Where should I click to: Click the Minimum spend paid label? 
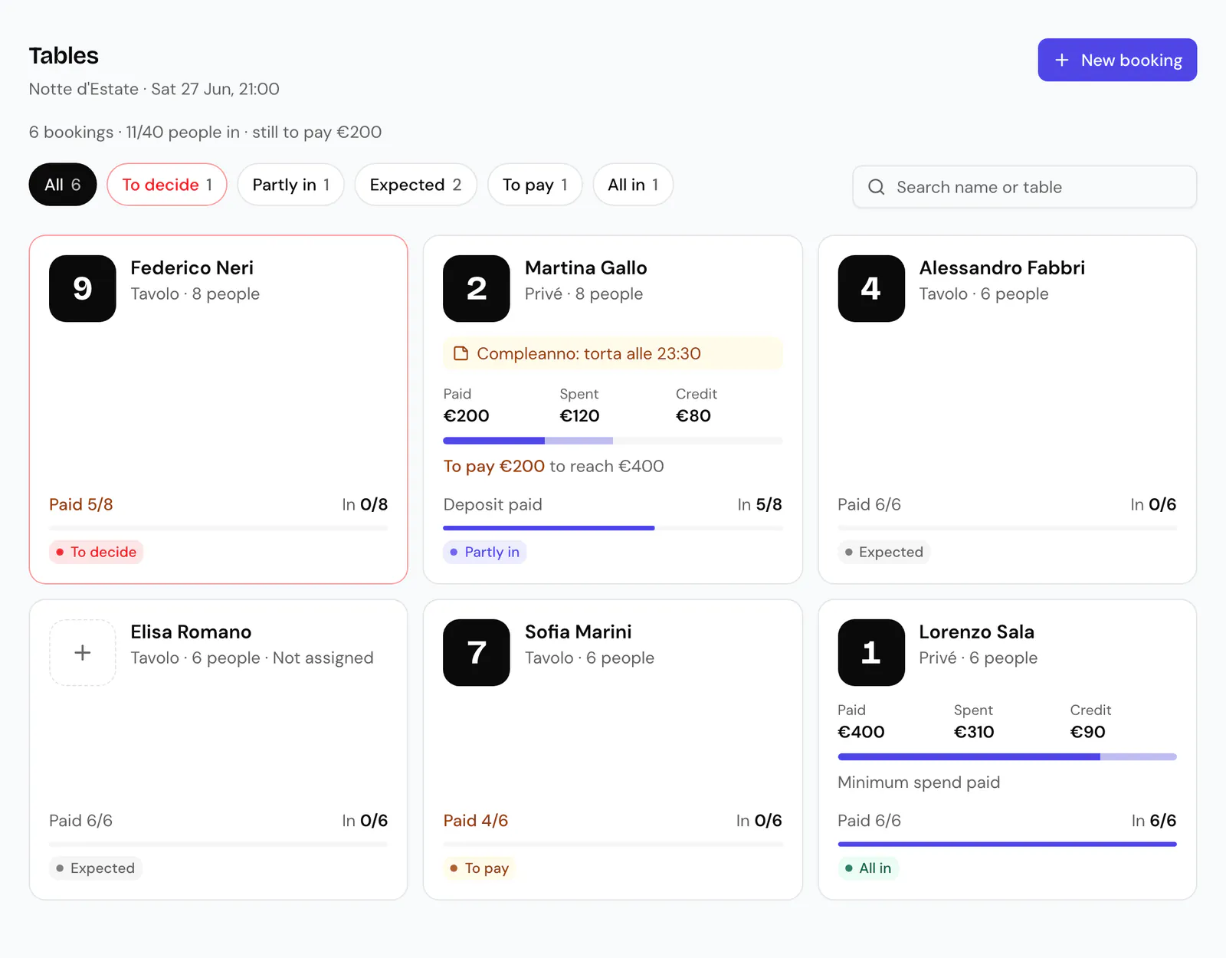(x=919, y=782)
